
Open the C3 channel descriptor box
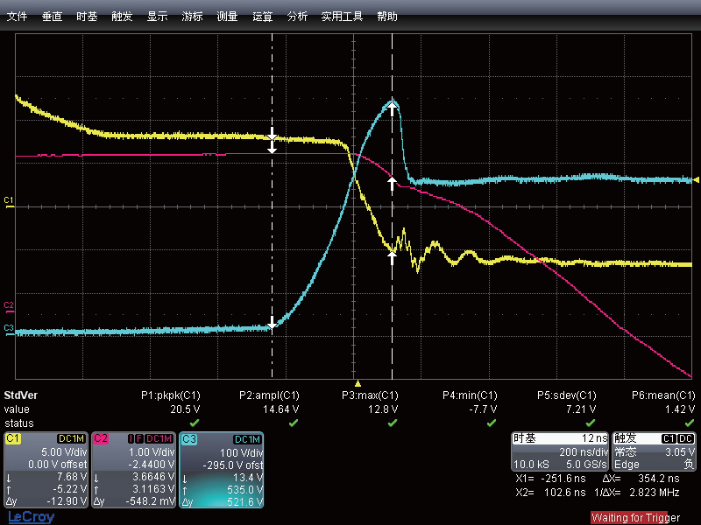[222, 470]
